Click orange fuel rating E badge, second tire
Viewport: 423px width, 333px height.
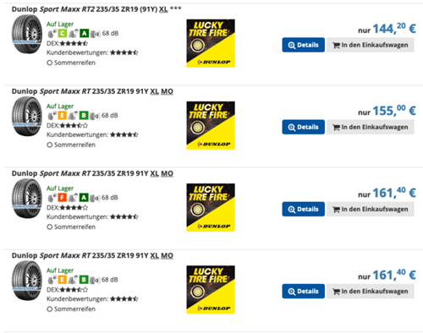(x=62, y=116)
